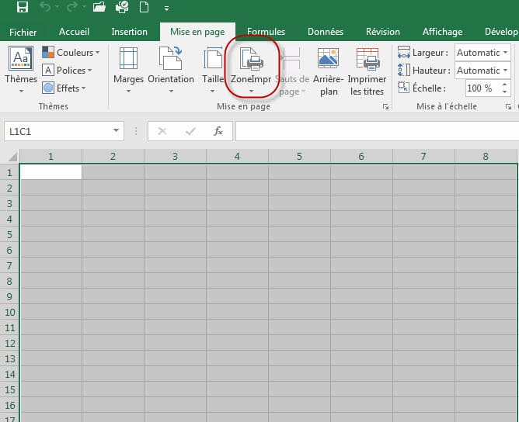The height and width of the screenshot is (422, 519).
Task: Open Mise en page dialog launcher
Action: 385,107
